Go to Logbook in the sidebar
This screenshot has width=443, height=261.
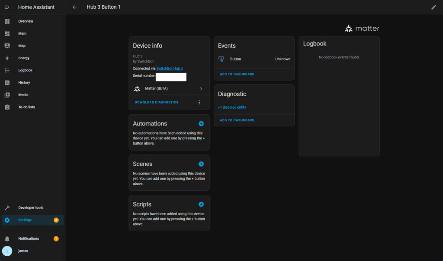[25, 70]
